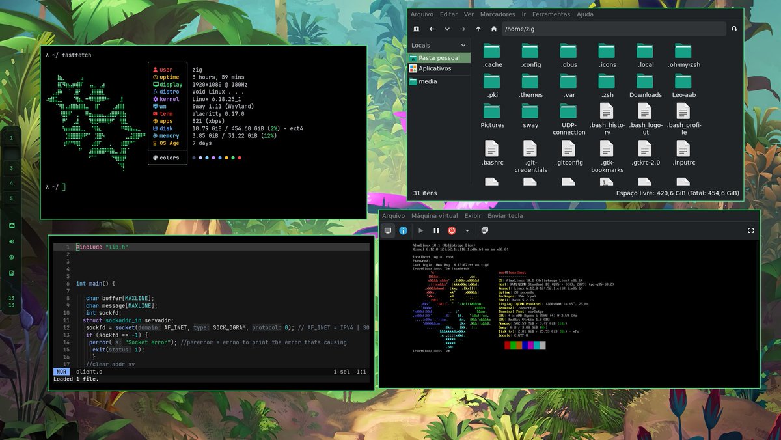The image size is (781, 440).
Task: Select the .pki folder
Action: coord(492,86)
